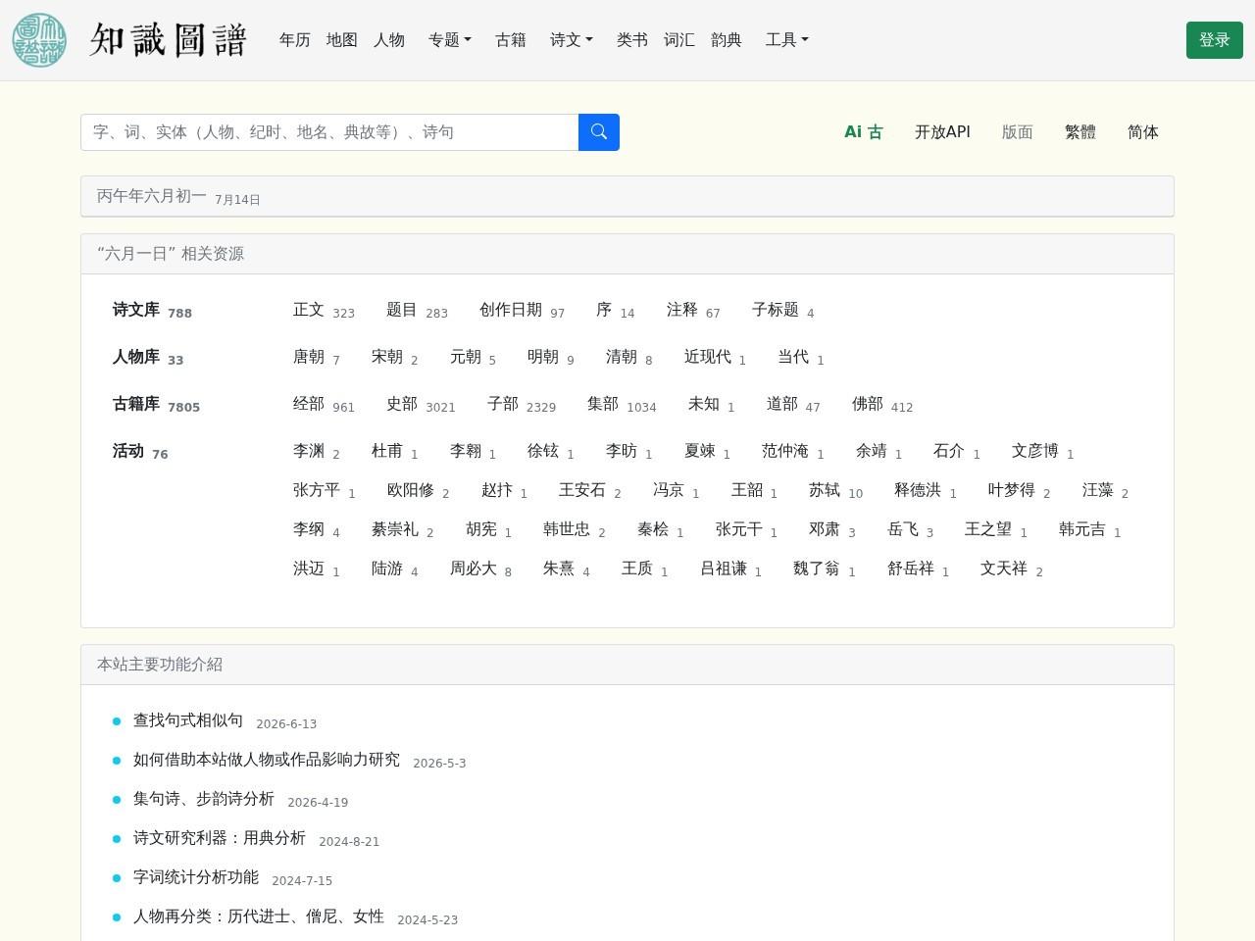Viewport: 1255px width, 941px height.
Task: Open 查找句式相似句 article
Action: pos(188,720)
